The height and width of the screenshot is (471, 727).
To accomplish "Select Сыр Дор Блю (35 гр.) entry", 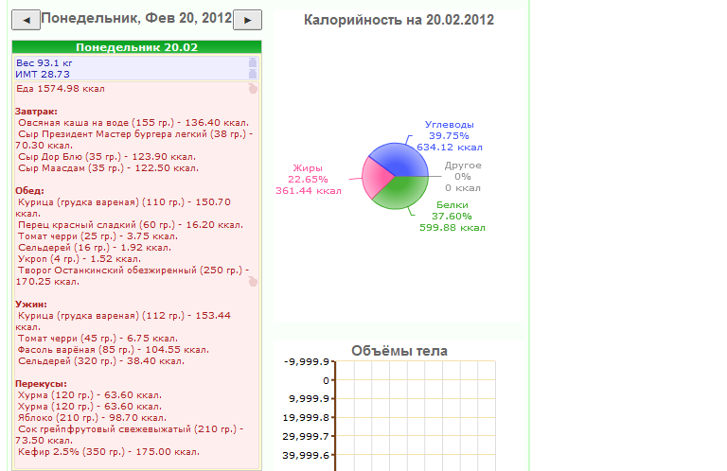I will [x=107, y=157].
